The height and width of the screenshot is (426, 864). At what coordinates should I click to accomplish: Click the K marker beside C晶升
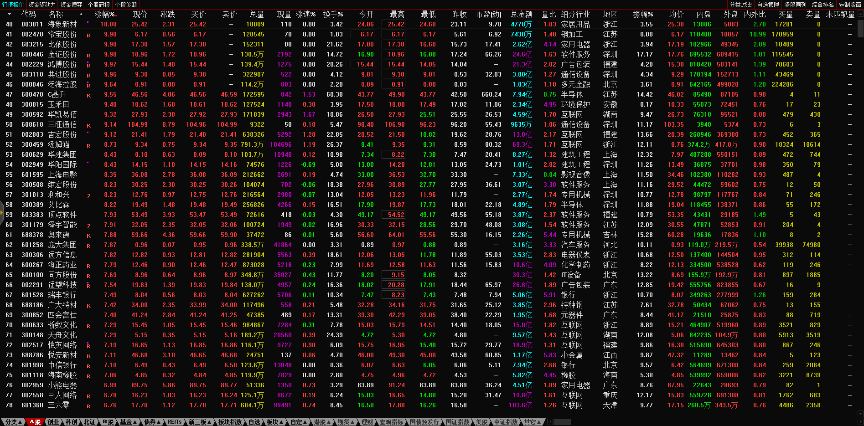[x=88, y=95]
